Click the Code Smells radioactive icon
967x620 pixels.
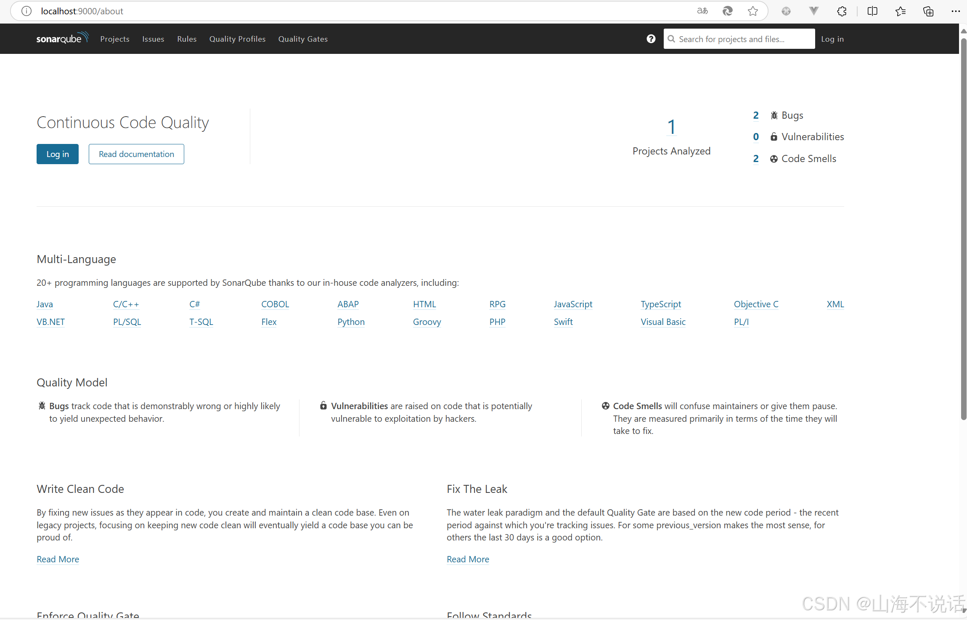pyautogui.click(x=774, y=159)
